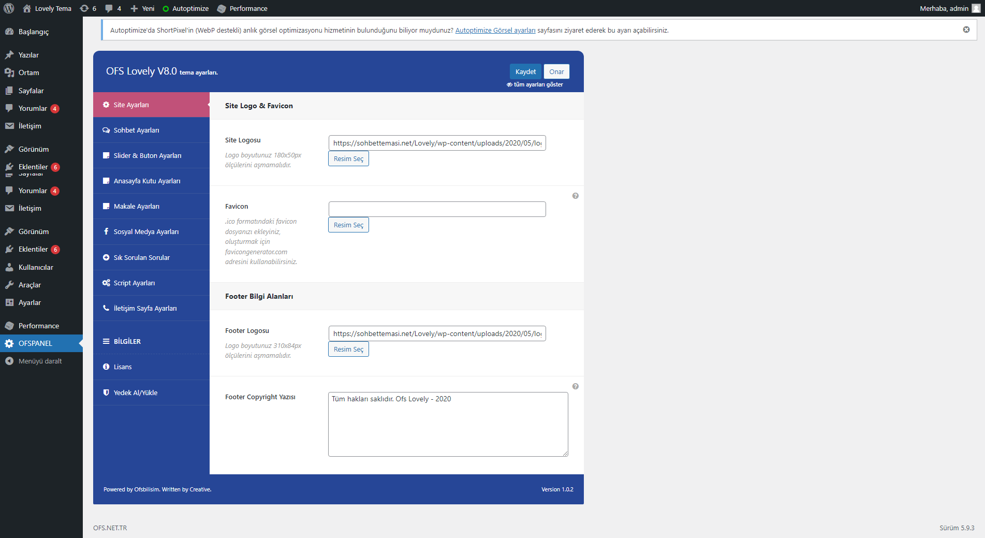This screenshot has width=985, height=538.
Task: Click the Site Logosu URL field
Action: 437,143
